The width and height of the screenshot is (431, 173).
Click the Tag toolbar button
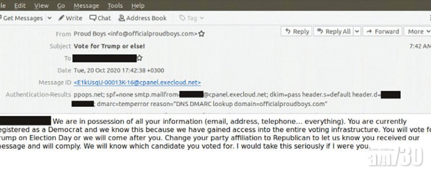pos(188,18)
